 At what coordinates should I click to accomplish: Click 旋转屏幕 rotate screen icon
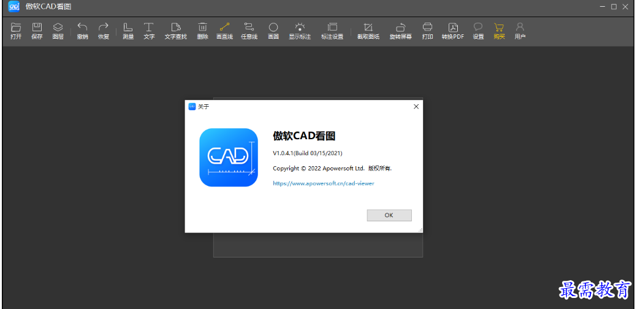[x=400, y=31]
